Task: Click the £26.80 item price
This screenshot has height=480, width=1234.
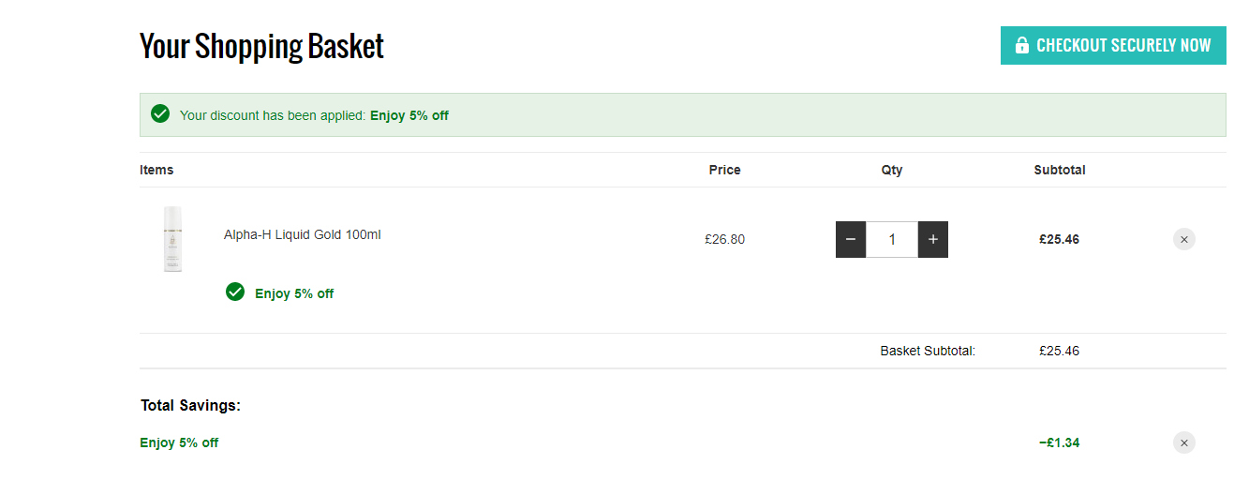Action: [x=725, y=239]
